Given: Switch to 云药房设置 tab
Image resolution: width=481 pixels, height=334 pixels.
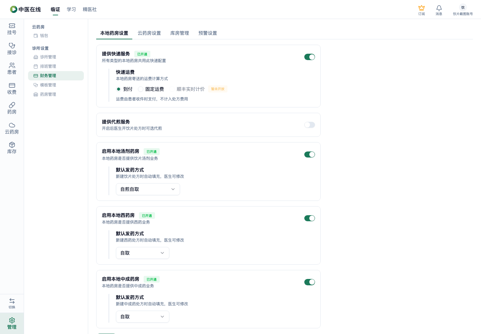Looking at the screenshot, I should [x=149, y=33].
